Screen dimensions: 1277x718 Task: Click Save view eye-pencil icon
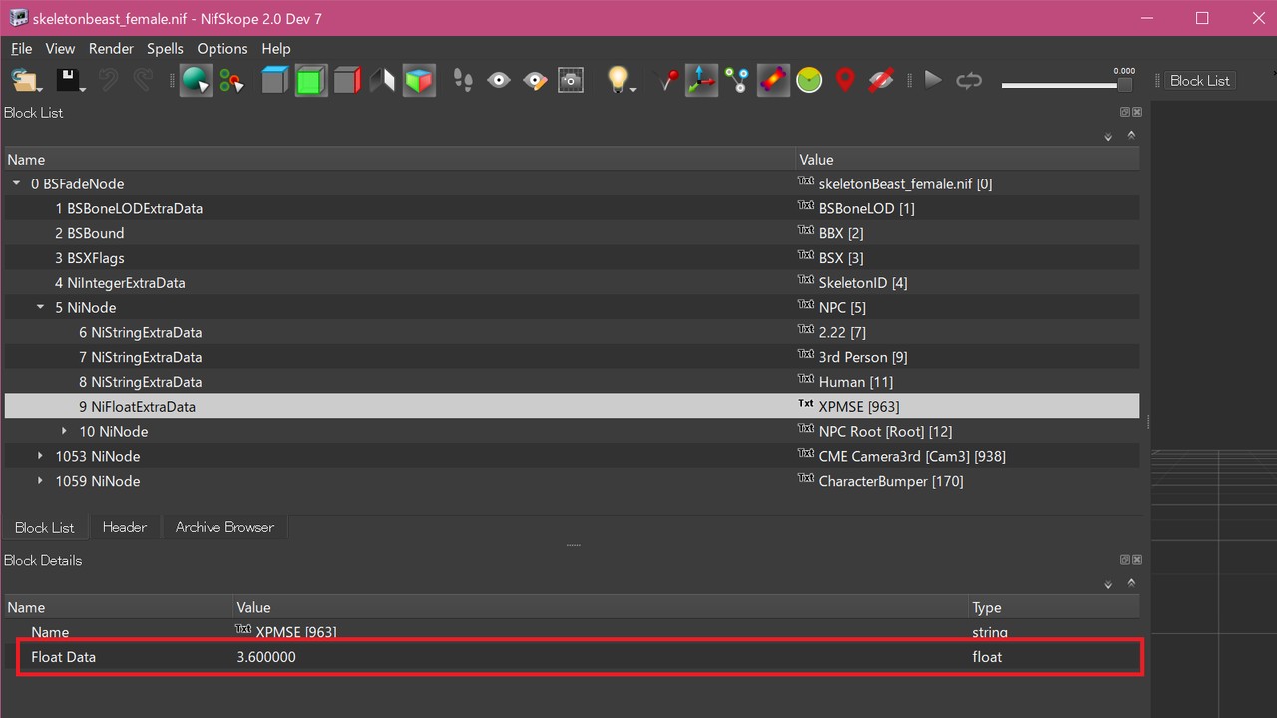click(x=535, y=81)
